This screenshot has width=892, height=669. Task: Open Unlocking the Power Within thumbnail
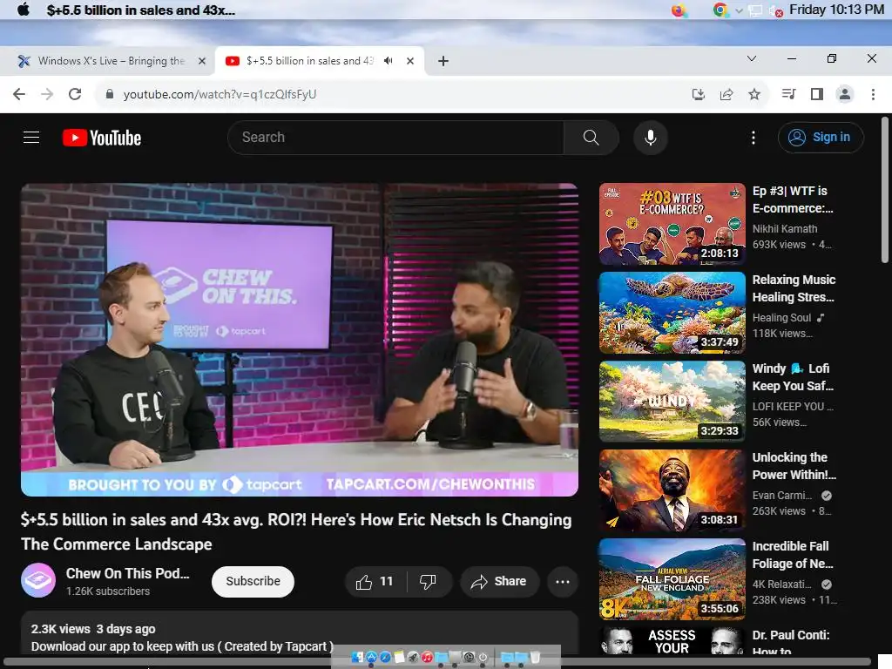coord(672,490)
